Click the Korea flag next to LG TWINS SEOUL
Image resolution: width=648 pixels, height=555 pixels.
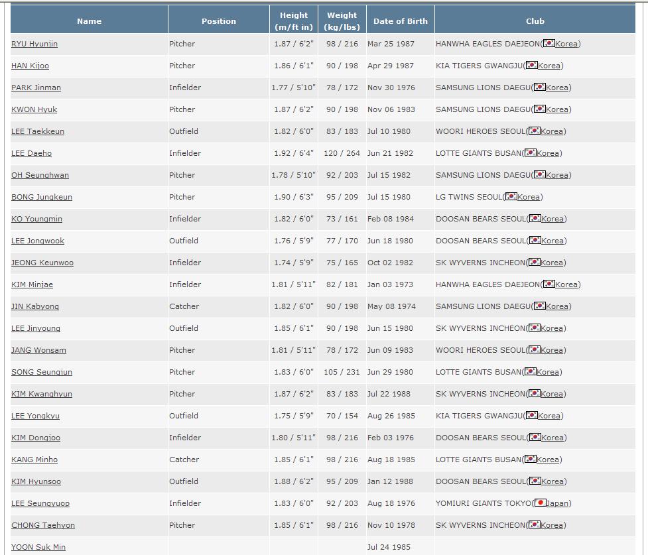click(511, 197)
